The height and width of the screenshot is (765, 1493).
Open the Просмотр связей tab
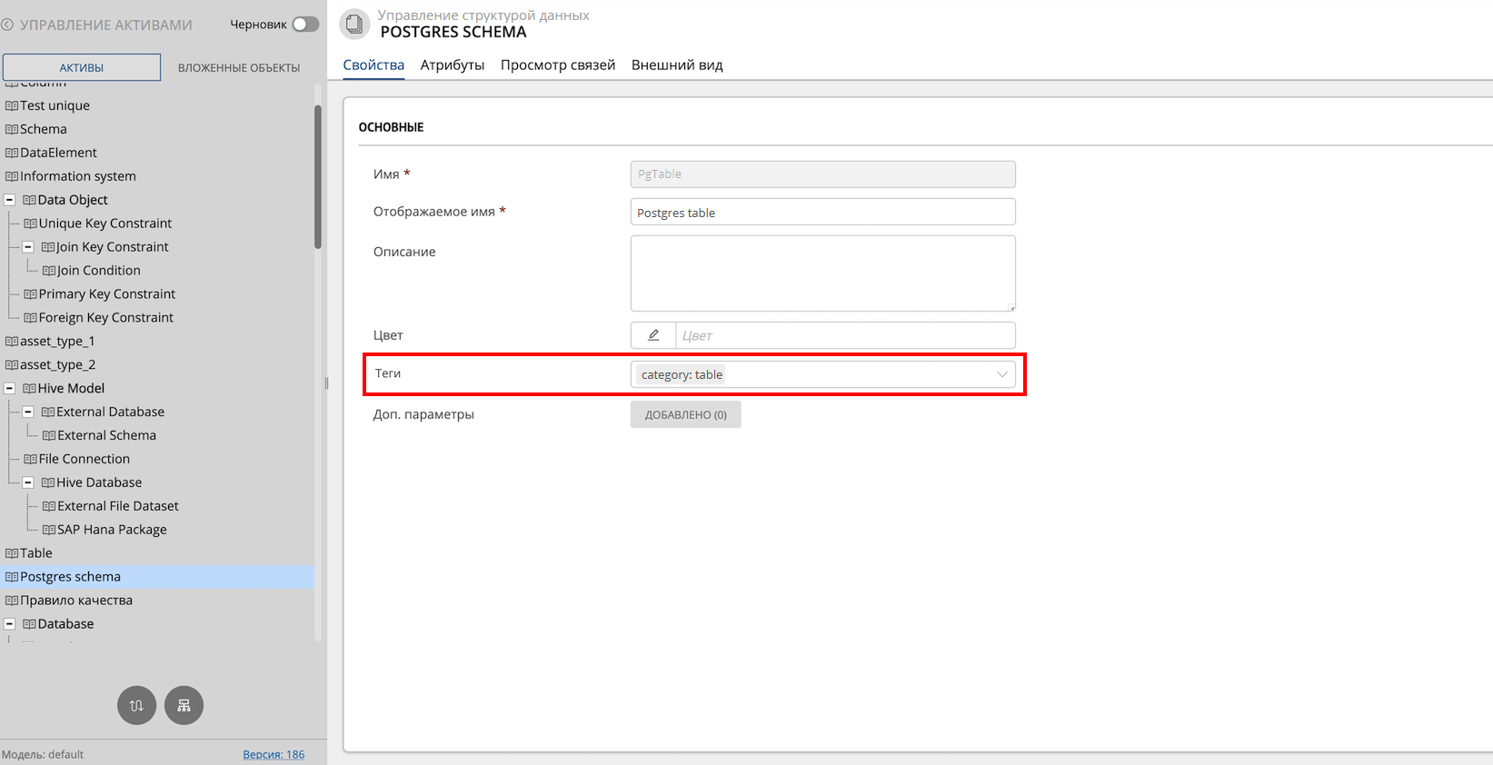point(557,65)
